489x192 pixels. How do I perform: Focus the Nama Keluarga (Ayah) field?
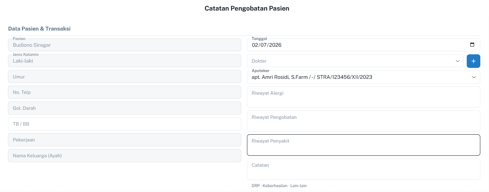tap(125, 156)
